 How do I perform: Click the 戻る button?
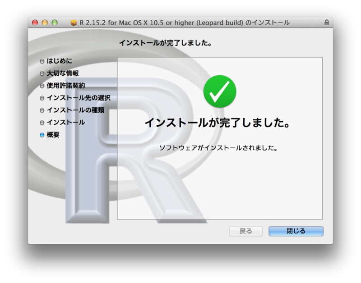pyautogui.click(x=246, y=231)
